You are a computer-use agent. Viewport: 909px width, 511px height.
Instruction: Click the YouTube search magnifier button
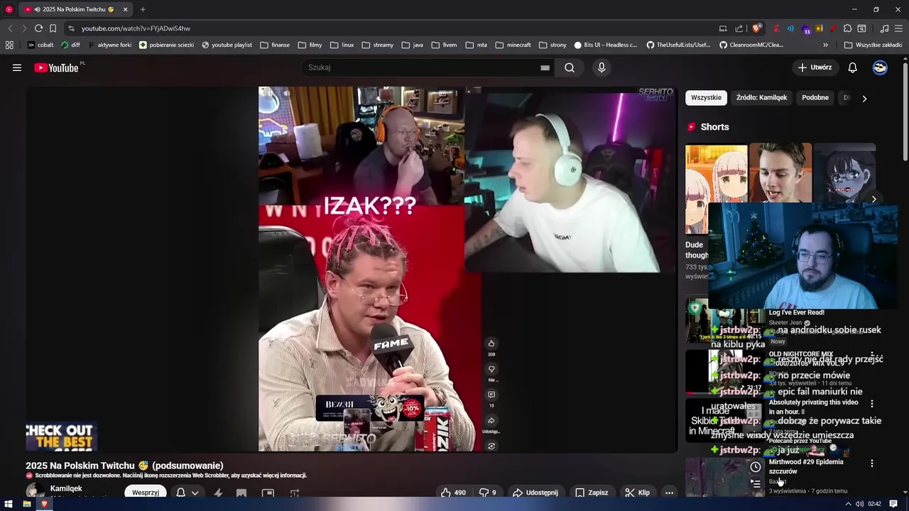pyautogui.click(x=570, y=67)
